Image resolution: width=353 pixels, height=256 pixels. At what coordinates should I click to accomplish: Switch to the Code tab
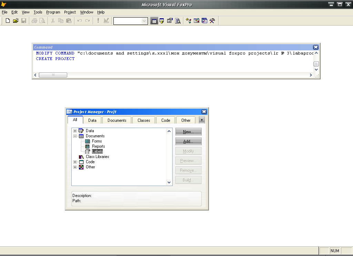[166, 120]
